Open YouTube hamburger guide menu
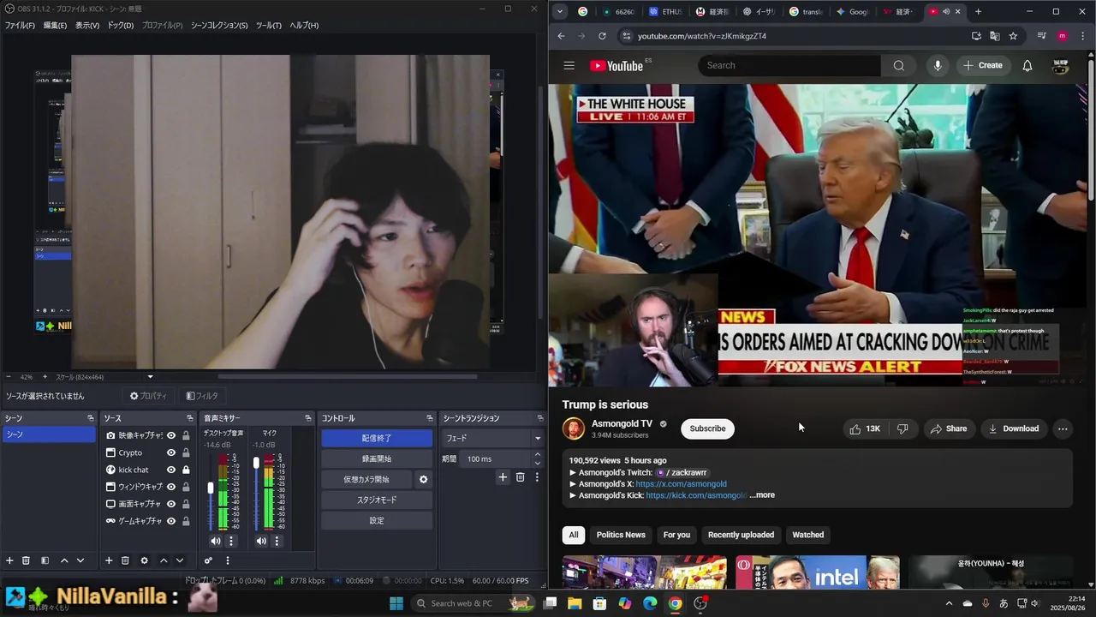 tap(569, 65)
